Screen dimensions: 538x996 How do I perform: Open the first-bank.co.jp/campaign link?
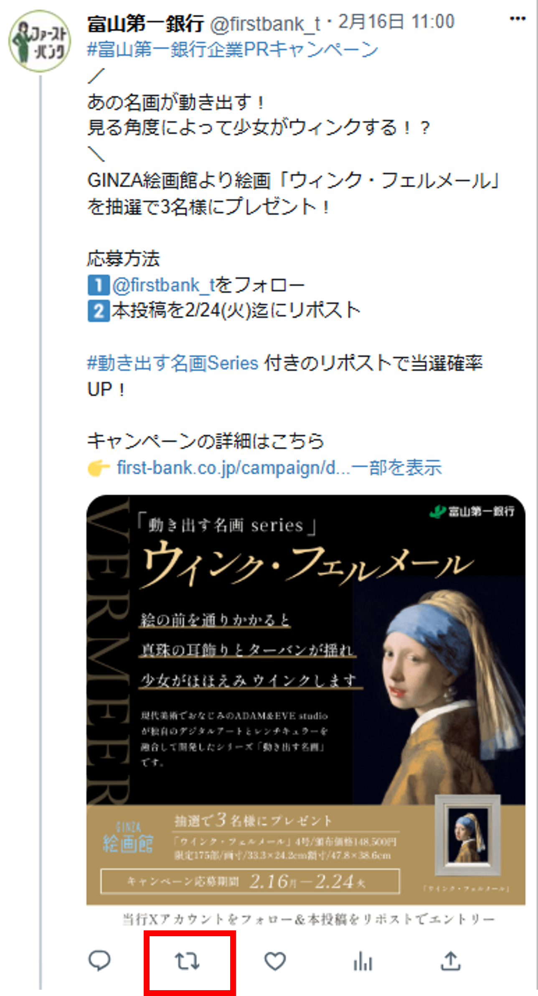(233, 468)
